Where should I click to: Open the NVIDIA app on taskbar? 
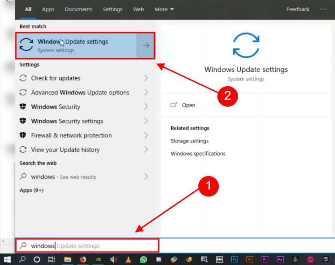tap(98, 259)
